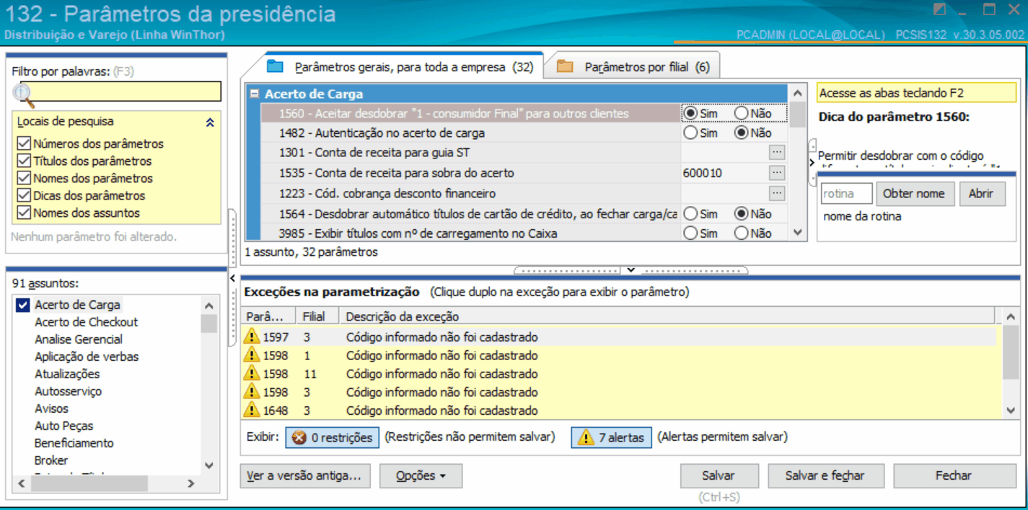Click the Filial column header
This screenshot has width=1028, height=510.
pyautogui.click(x=319, y=316)
